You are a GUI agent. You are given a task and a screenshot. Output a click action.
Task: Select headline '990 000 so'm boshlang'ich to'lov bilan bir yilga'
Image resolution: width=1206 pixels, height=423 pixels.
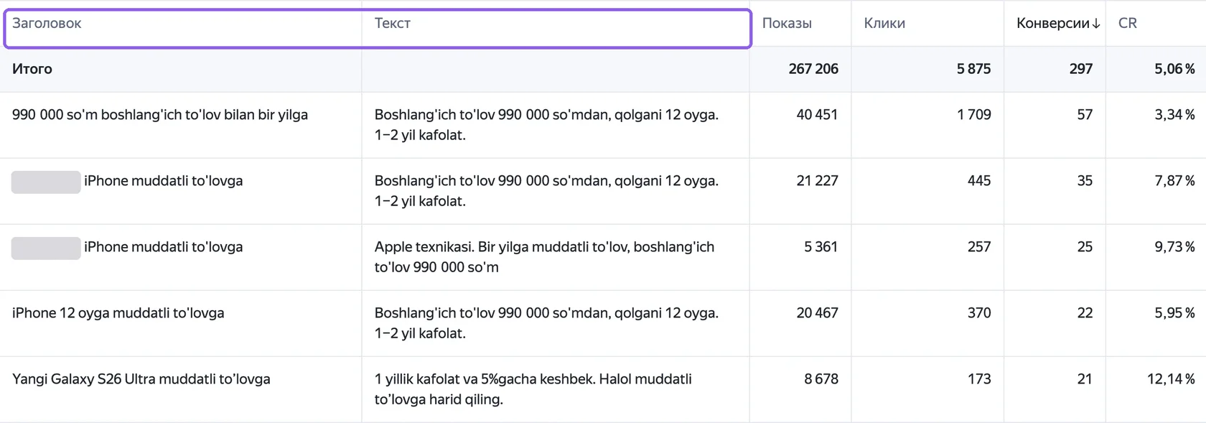coord(160,115)
